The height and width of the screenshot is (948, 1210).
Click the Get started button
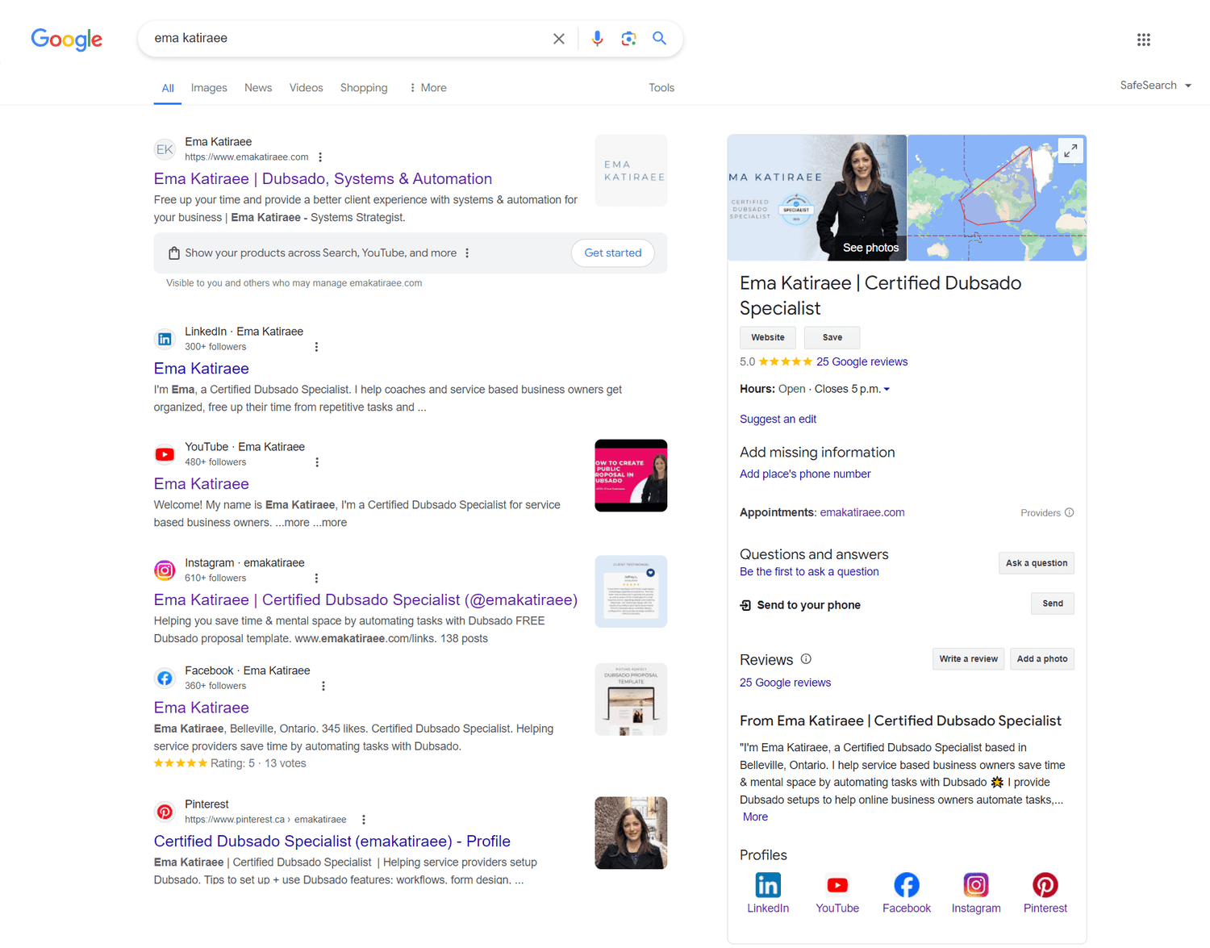(612, 253)
